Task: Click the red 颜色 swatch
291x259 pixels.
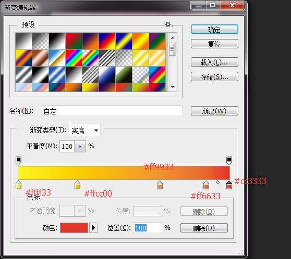Action: [74, 228]
